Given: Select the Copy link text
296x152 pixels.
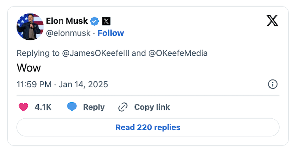Looking at the screenshot, I should pos(152,107).
